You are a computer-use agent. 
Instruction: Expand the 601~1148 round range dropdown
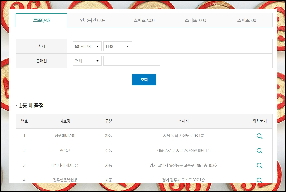pos(87,46)
